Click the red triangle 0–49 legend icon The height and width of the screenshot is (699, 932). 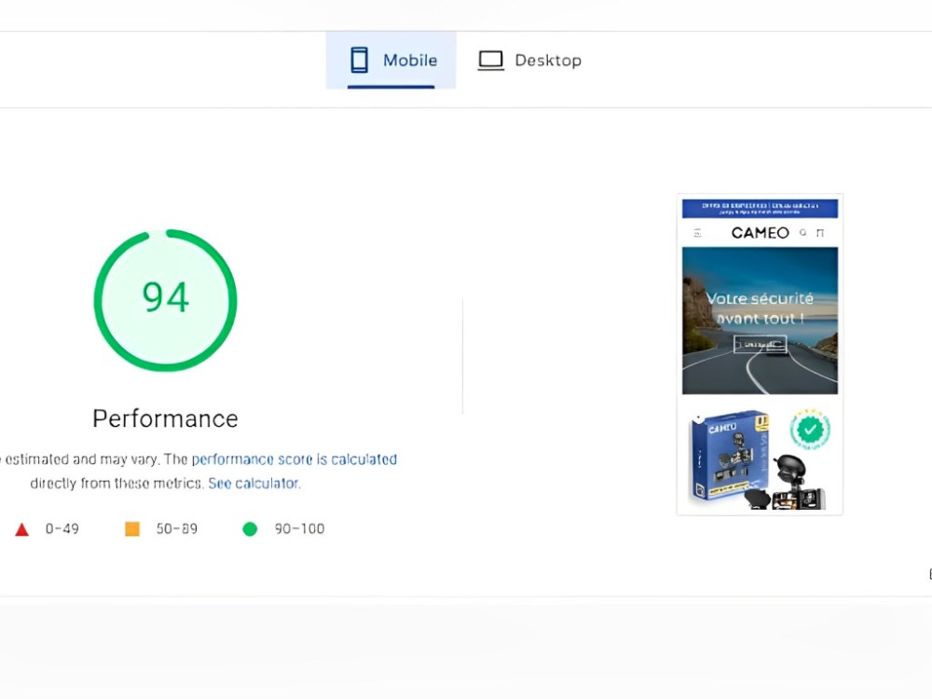(22, 529)
